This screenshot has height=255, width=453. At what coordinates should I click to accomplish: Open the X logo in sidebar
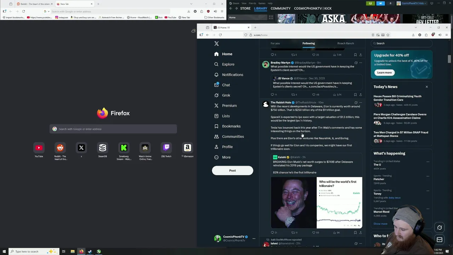pyautogui.click(x=217, y=44)
